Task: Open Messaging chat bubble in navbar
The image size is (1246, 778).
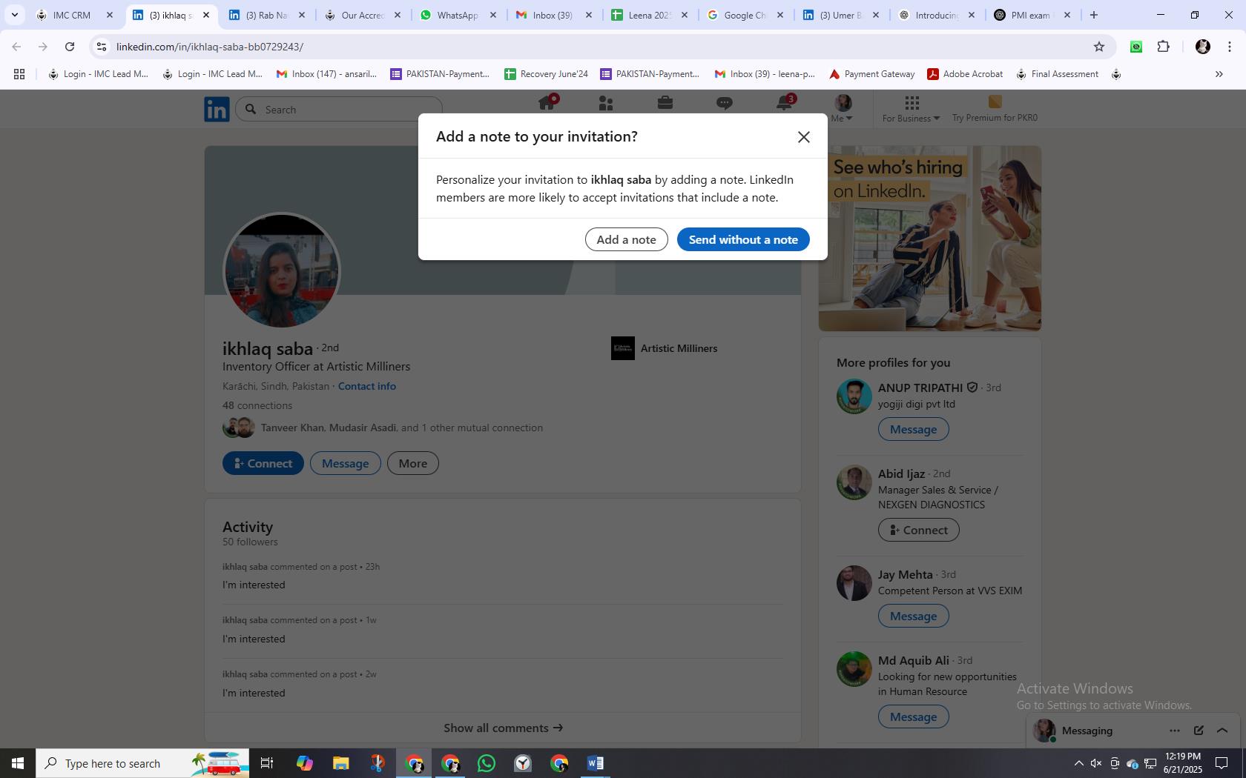Action: pos(725,104)
